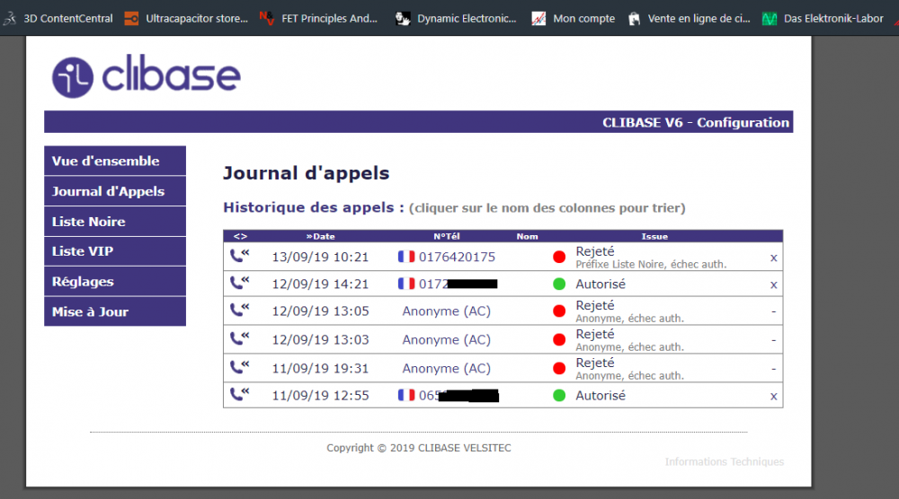
Task: Click green status dot for 11/09/19 12:55
Action: click(559, 396)
